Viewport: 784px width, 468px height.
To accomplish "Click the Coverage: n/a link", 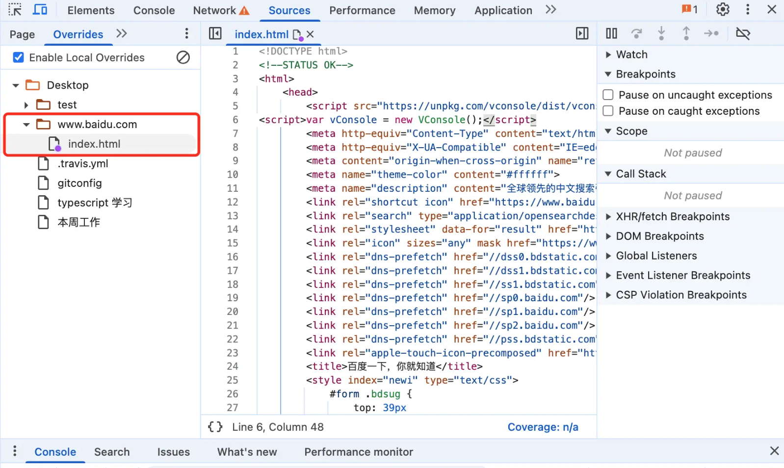I will (x=543, y=427).
